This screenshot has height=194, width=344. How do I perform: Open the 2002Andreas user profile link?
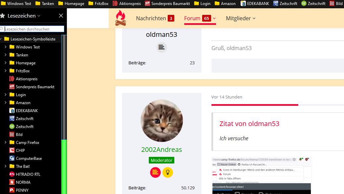(x=161, y=150)
